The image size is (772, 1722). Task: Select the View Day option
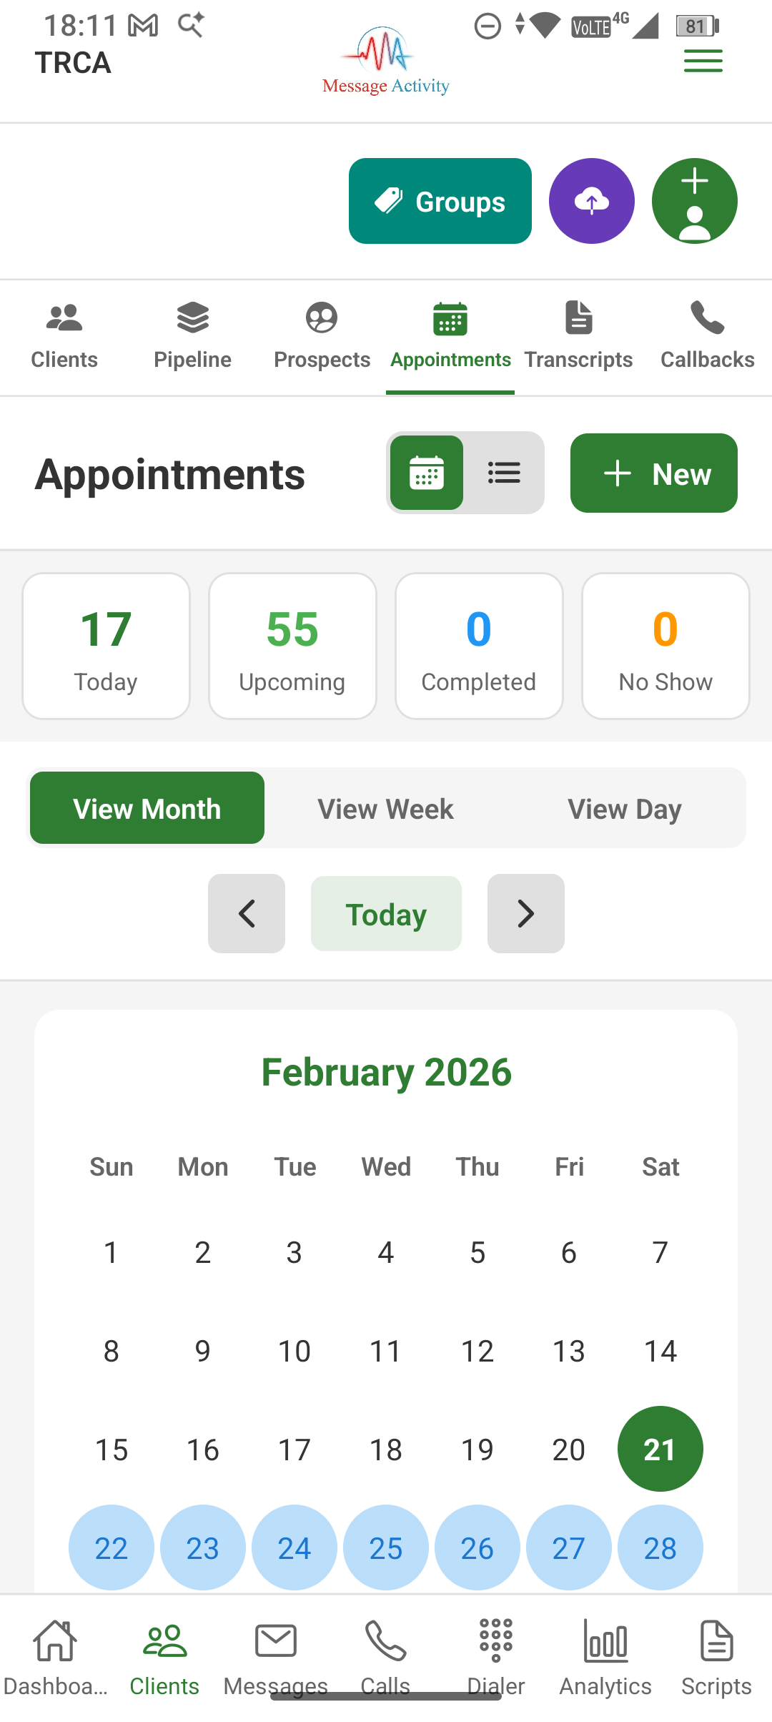[624, 809]
